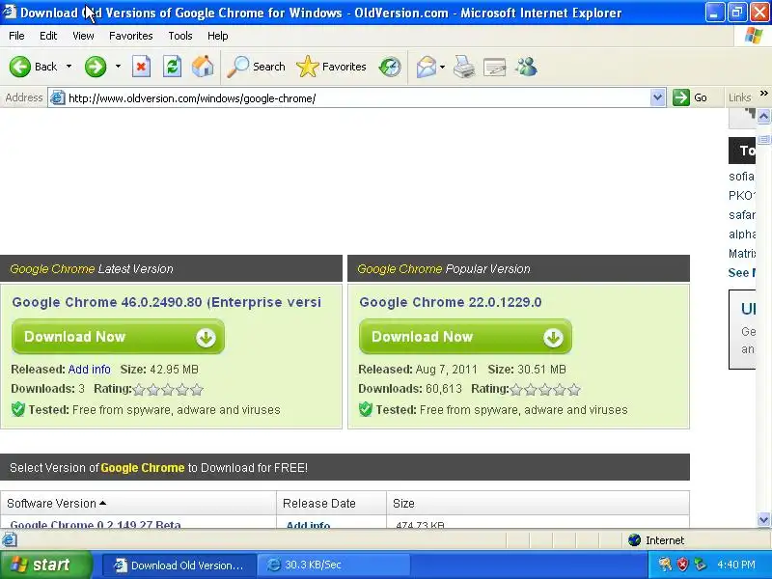Print the page with the printer icon

click(x=464, y=67)
